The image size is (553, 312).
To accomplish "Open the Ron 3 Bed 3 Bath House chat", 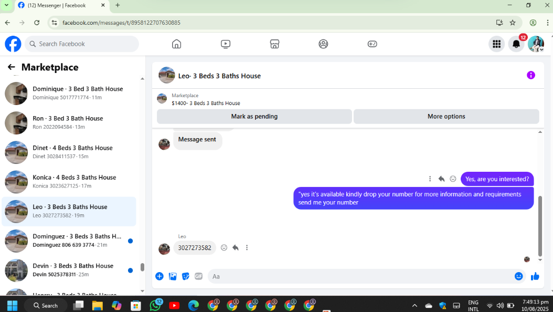I will [69, 123].
